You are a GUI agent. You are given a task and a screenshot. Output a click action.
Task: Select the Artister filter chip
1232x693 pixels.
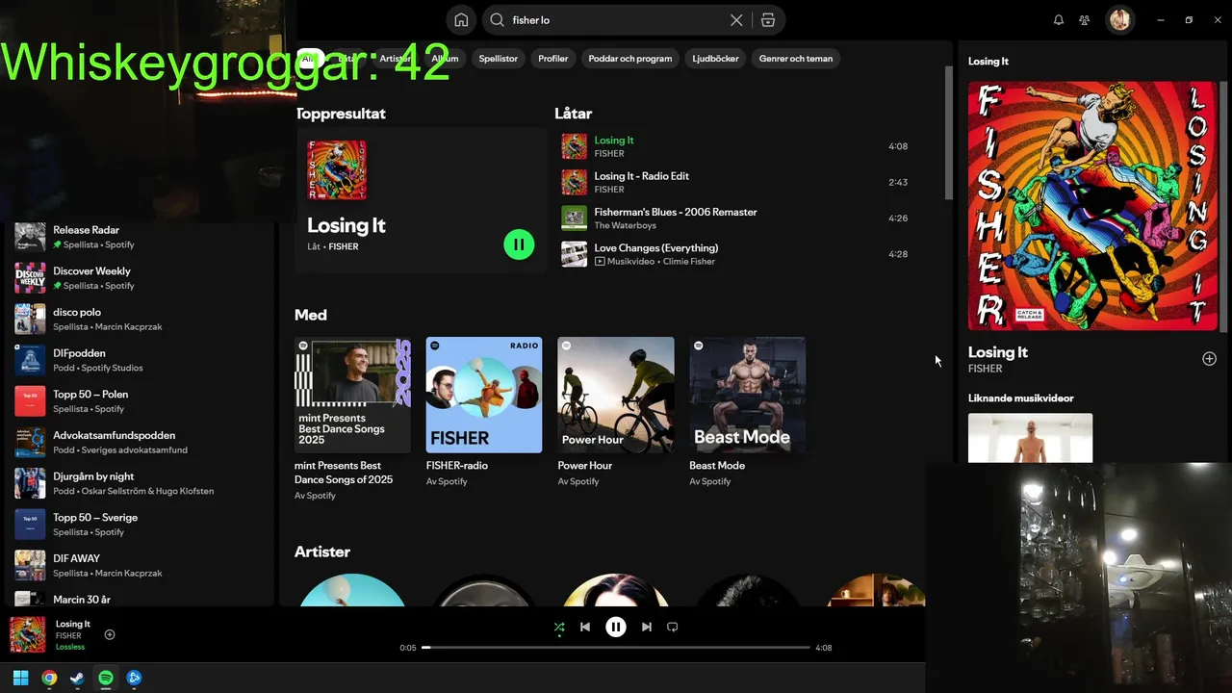pos(396,59)
